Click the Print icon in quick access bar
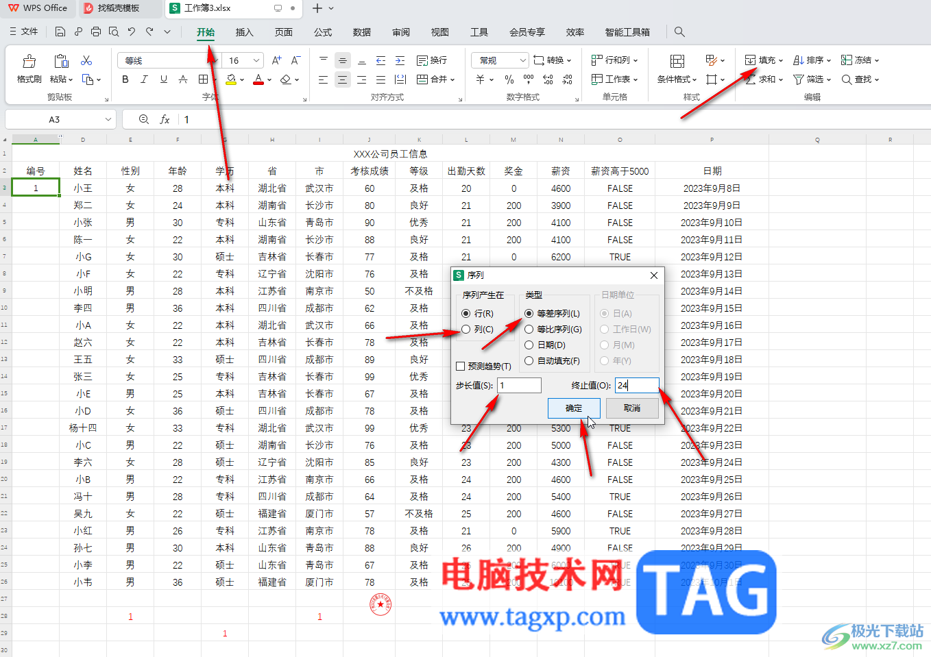This screenshot has height=657, width=931. pyautogui.click(x=96, y=32)
